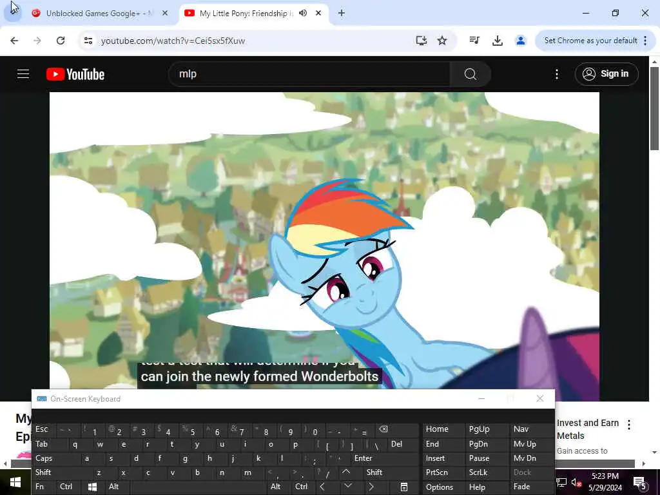
Task: Click the Windows logo key on keyboard
Action: click(92, 487)
